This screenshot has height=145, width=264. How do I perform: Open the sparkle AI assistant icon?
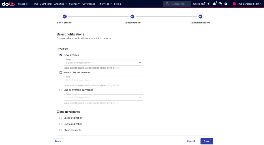coord(209,4)
